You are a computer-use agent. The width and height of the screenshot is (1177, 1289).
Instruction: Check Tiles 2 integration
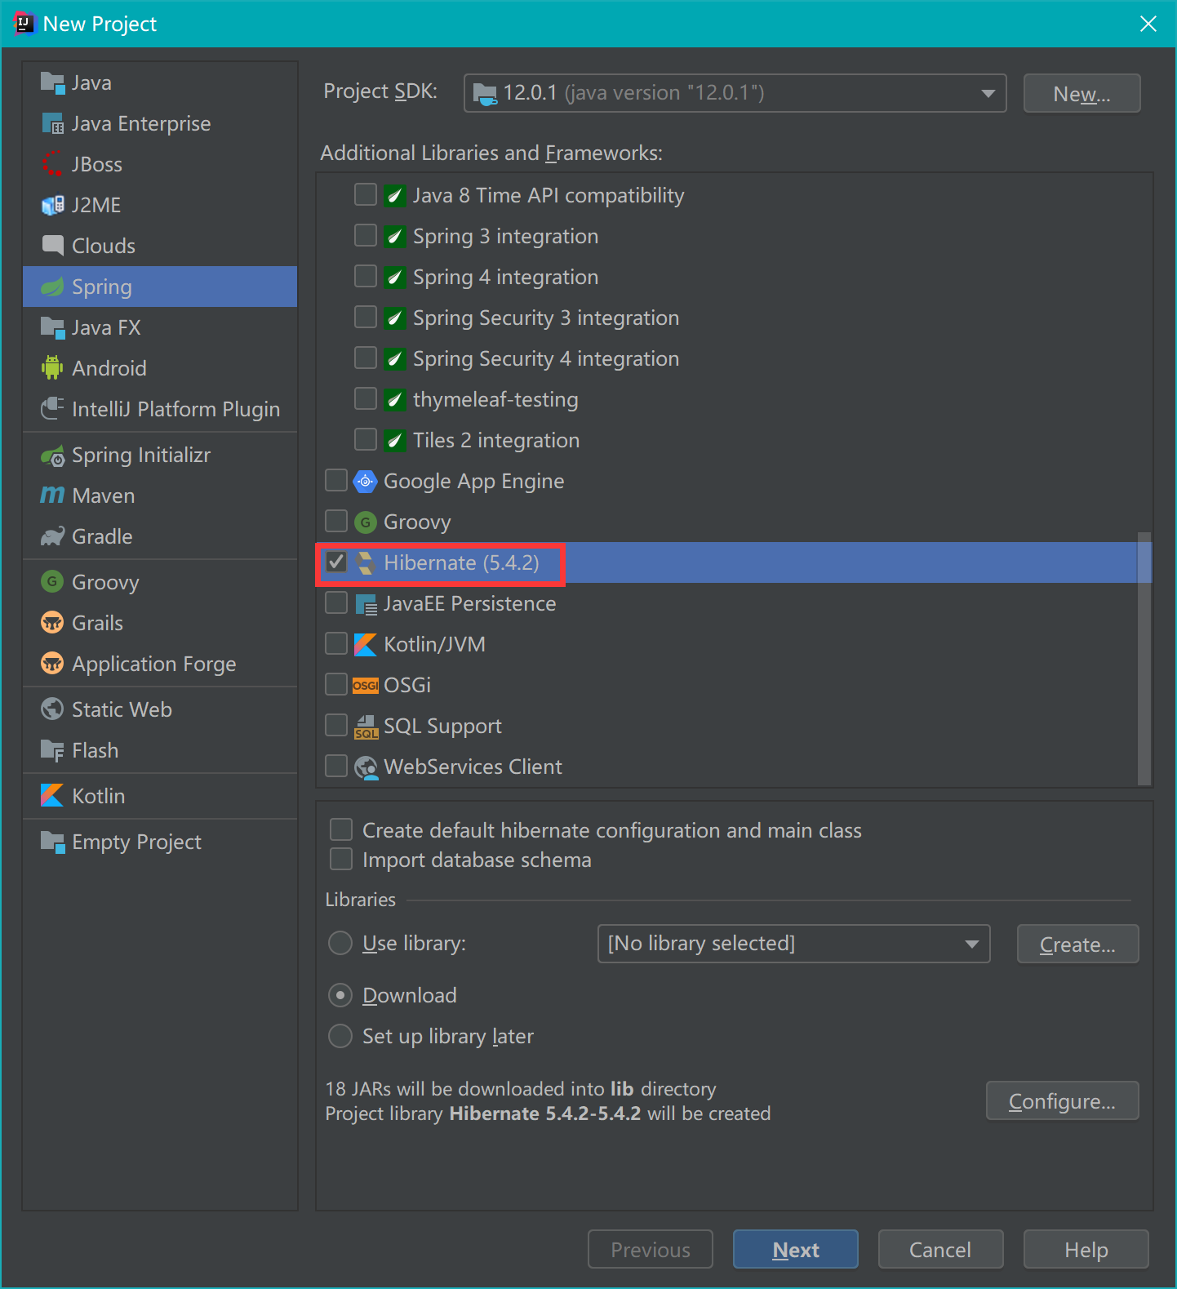[366, 439]
